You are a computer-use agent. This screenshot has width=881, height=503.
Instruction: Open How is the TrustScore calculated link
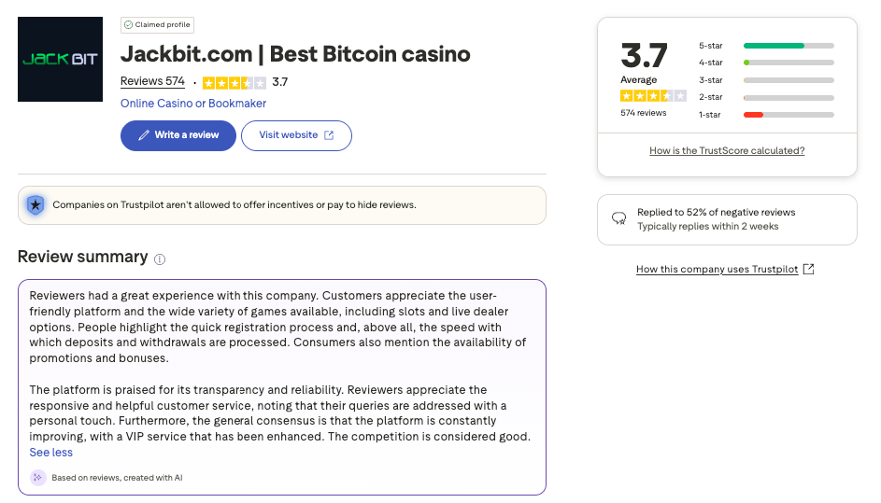[727, 150]
